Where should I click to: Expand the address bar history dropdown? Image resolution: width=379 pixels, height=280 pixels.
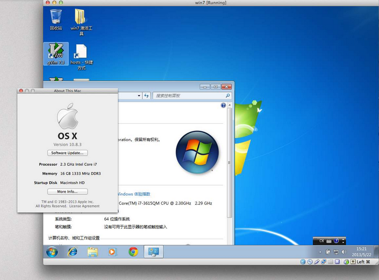pyautogui.click(x=138, y=95)
